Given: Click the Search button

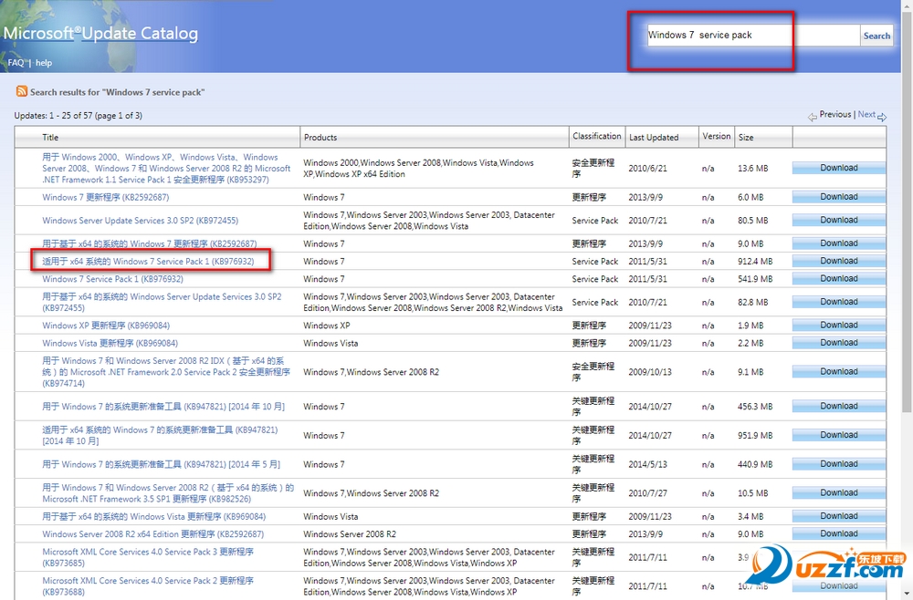Looking at the screenshot, I should pos(876,36).
